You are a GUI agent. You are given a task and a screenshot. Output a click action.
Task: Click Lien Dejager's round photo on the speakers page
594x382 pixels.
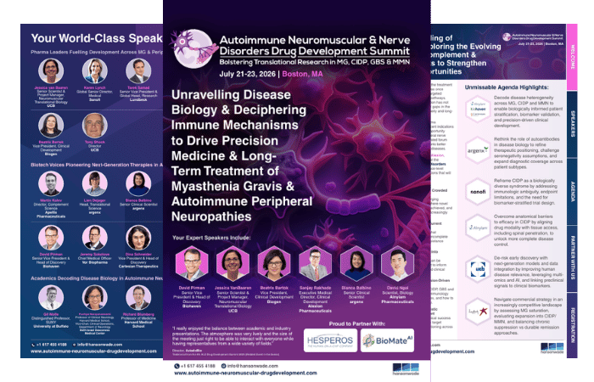click(x=95, y=183)
